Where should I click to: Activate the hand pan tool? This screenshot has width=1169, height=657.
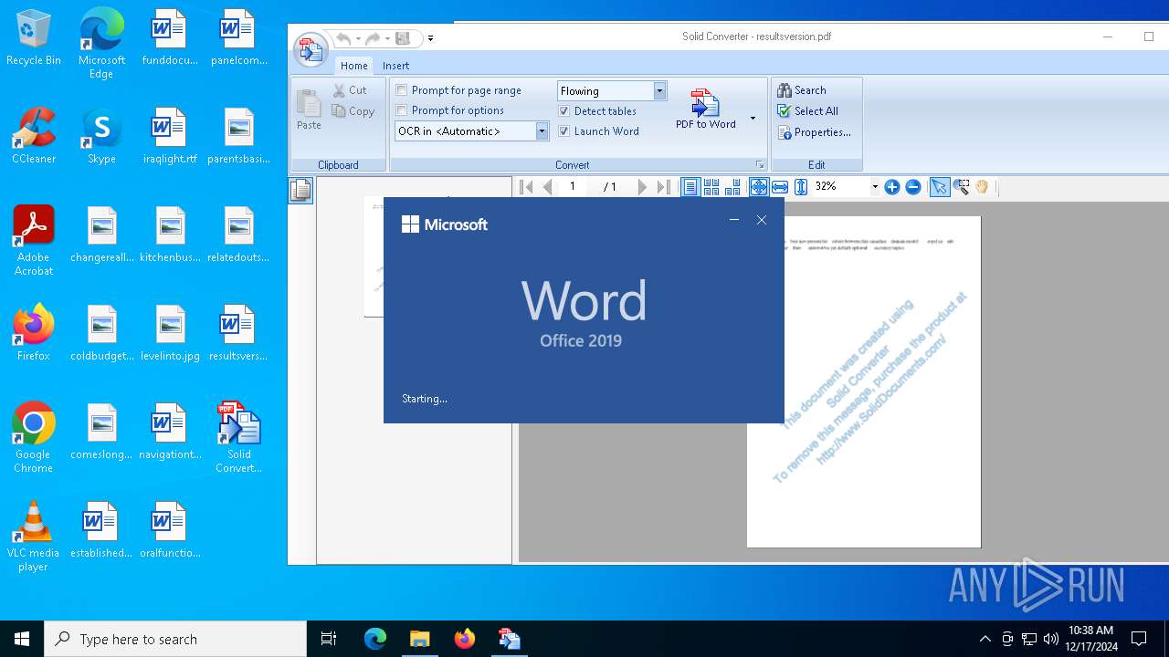(x=982, y=187)
